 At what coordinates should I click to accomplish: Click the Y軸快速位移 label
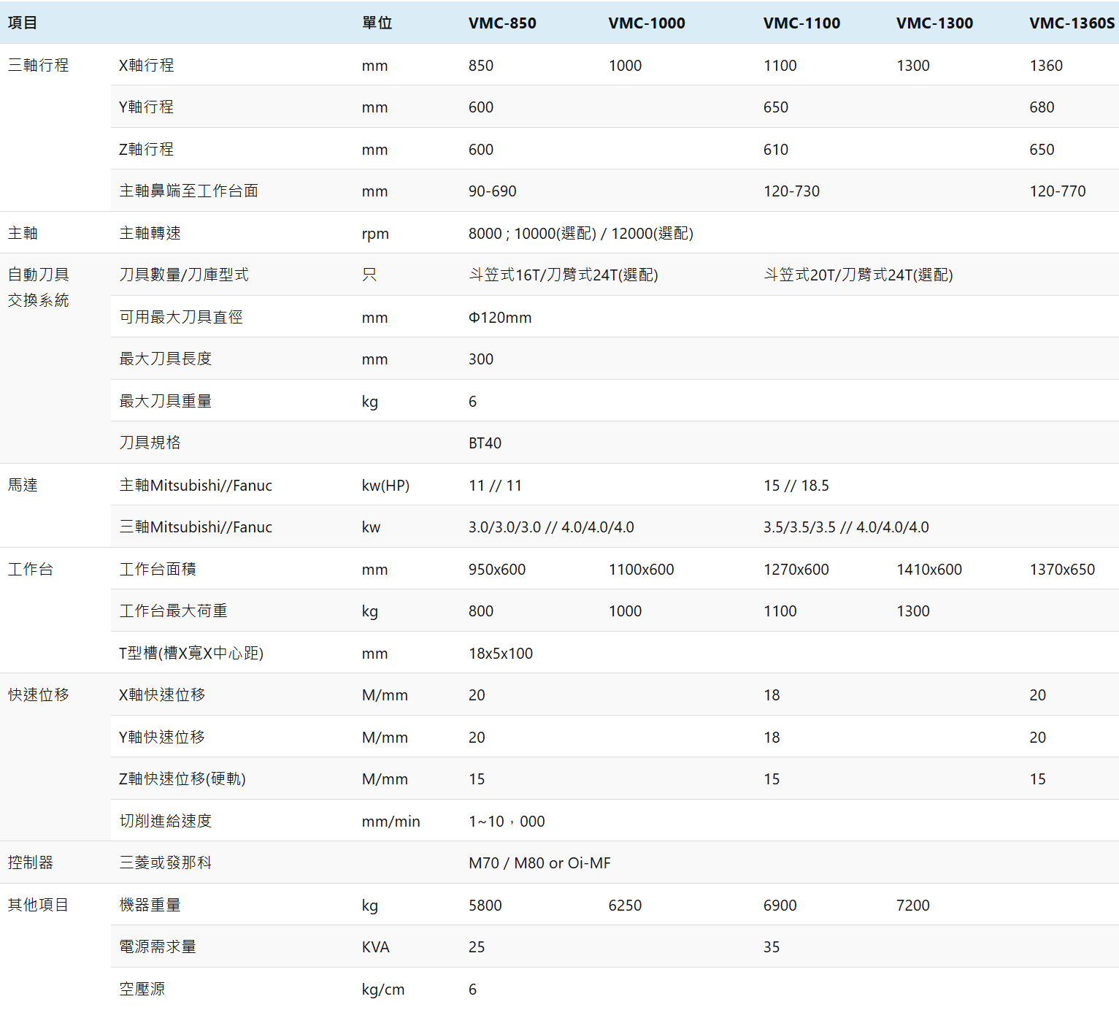(162, 737)
